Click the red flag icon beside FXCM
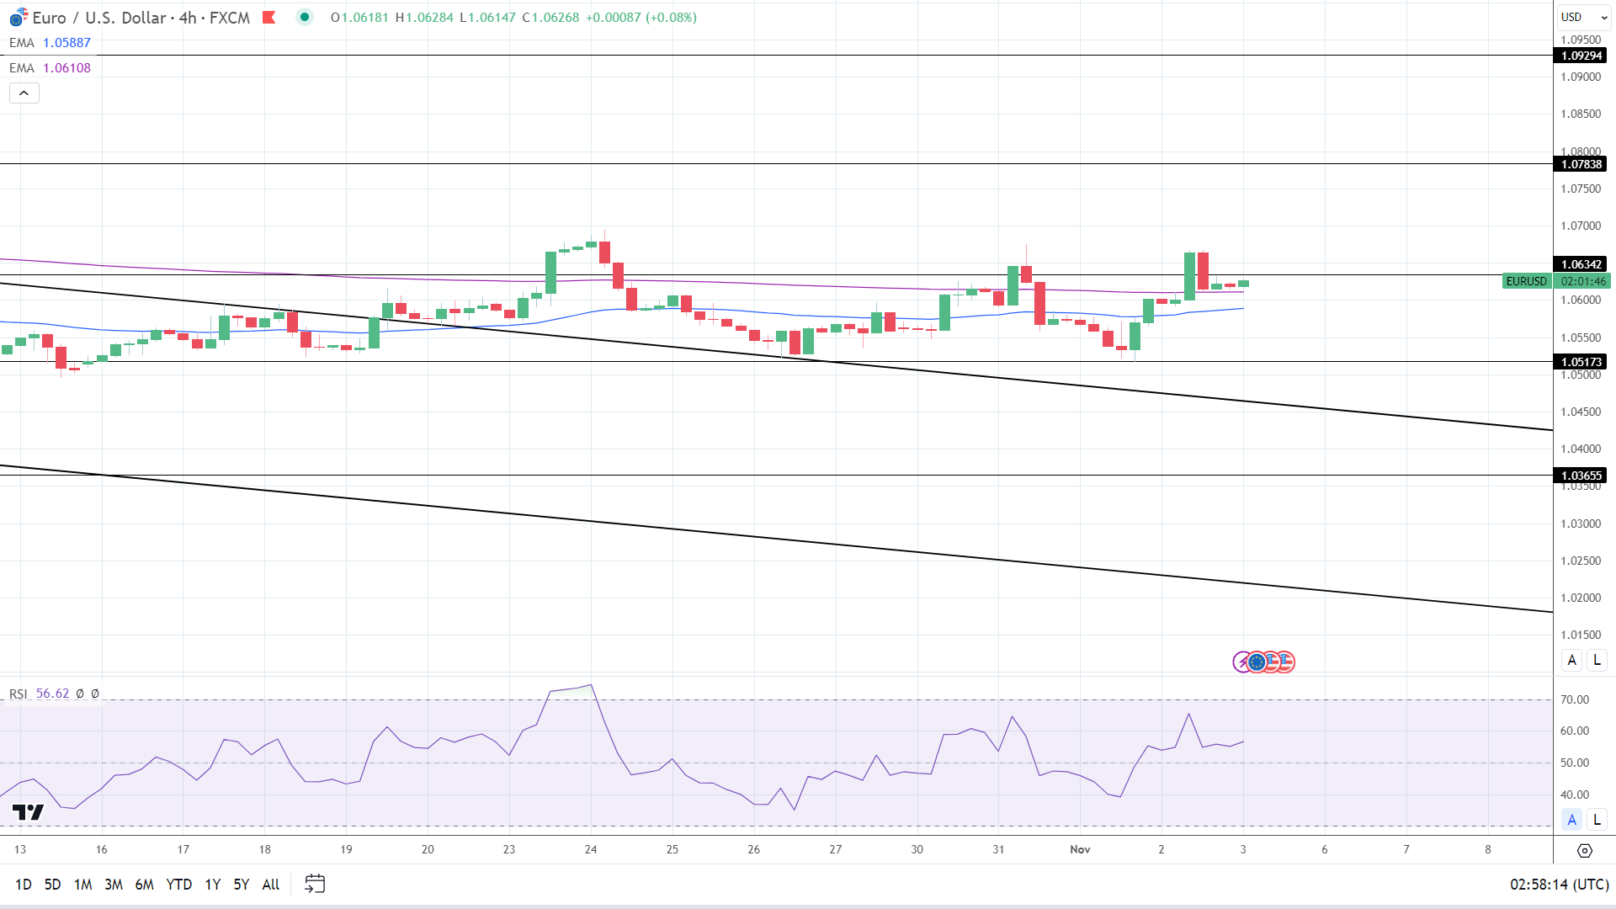1616x909 pixels. coord(269,17)
